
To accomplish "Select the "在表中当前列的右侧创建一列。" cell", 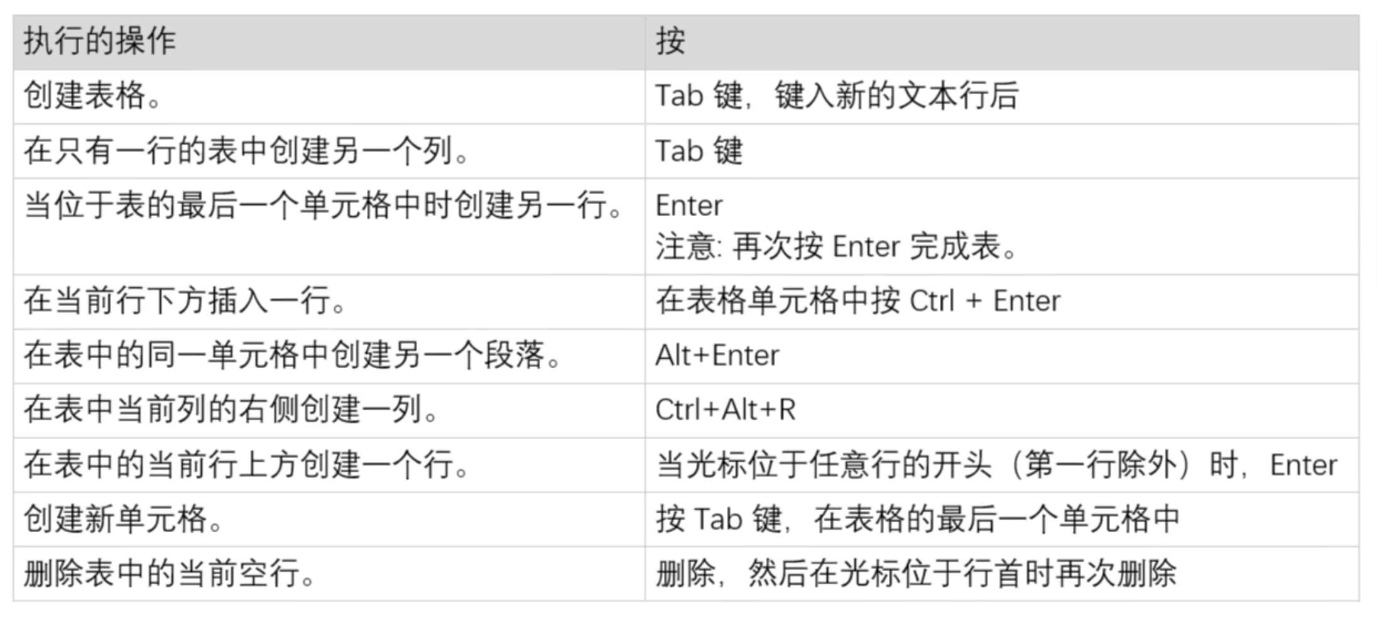I will coord(231,410).
